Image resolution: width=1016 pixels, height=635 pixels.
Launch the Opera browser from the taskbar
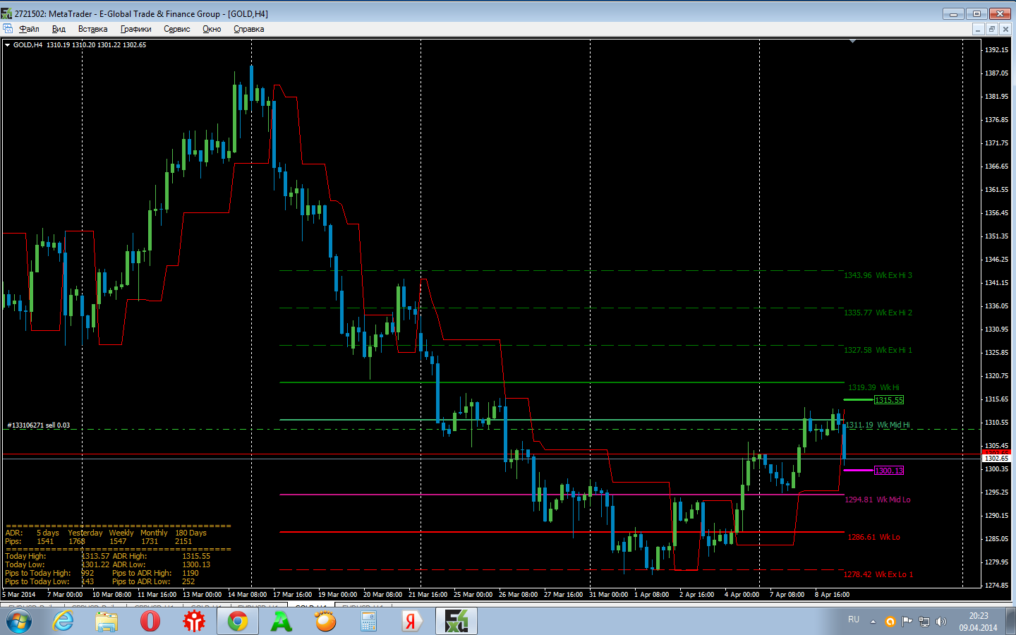tap(150, 622)
